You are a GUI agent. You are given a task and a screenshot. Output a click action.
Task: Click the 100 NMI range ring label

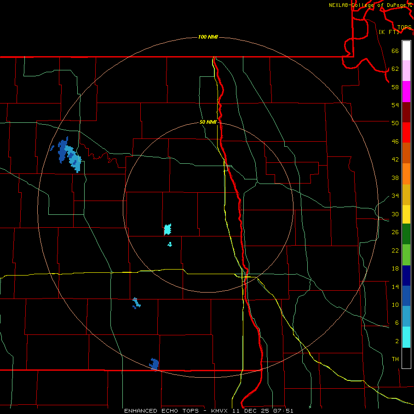pyautogui.click(x=208, y=37)
